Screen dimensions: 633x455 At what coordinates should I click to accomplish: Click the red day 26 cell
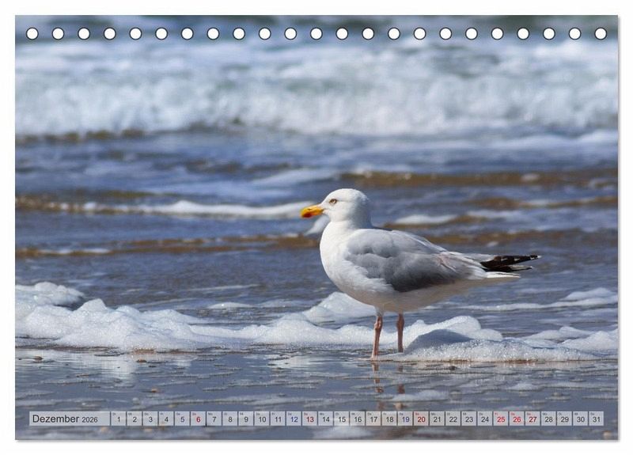pos(517,419)
